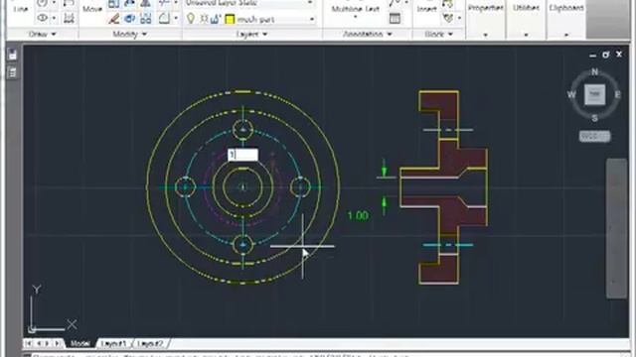Expand the Layers panel
Screen dimensions: 636x357
point(251,34)
